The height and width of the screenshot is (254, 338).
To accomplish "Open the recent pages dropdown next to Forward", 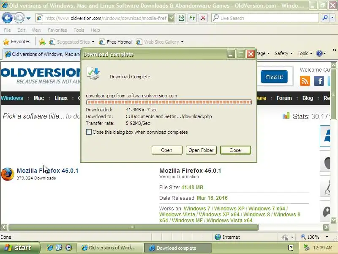I will pos(28,18).
